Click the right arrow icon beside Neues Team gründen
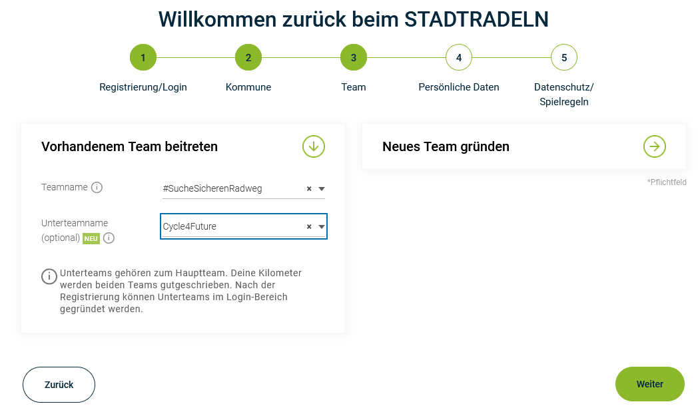 point(655,146)
